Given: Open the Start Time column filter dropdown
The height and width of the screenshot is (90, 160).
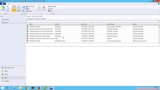Looking at the screenshot, I should (105, 24).
